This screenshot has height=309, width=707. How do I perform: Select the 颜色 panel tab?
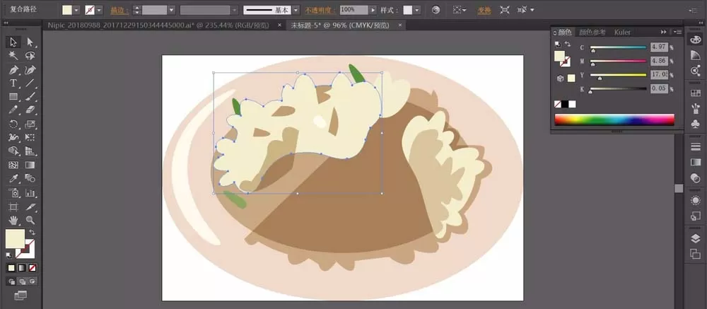click(564, 32)
